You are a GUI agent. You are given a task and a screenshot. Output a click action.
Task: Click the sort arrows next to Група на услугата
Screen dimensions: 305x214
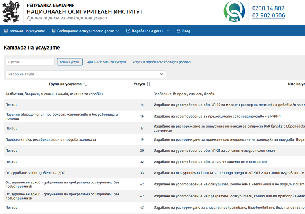(x=85, y=84)
